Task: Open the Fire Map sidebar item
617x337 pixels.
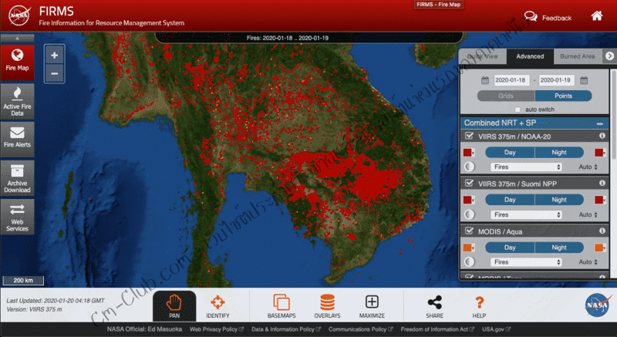Action: coord(17,62)
